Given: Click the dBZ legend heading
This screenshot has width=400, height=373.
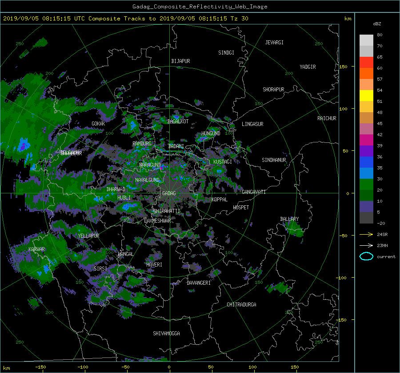Looking at the screenshot, I should (x=377, y=24).
